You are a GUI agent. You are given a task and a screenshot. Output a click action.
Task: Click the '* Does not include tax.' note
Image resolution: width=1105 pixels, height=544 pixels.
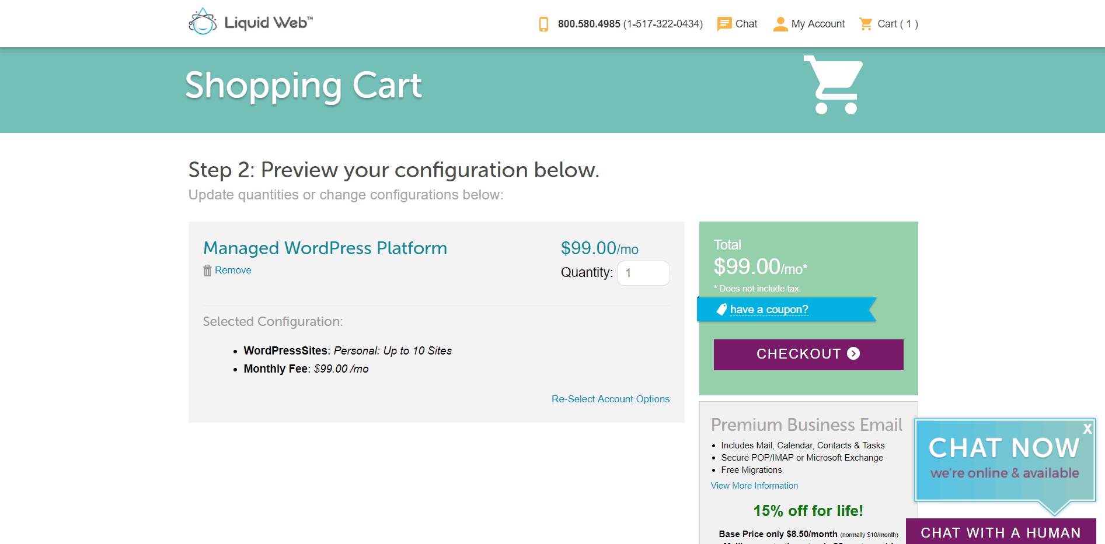click(x=757, y=289)
